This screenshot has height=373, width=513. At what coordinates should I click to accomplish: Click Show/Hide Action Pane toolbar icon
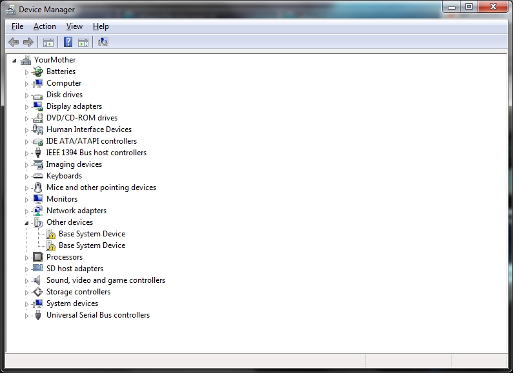pyautogui.click(x=83, y=42)
